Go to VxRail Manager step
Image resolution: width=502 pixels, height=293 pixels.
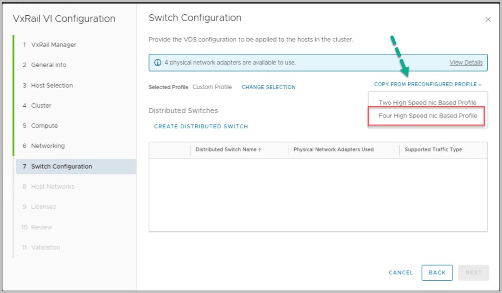(x=53, y=45)
